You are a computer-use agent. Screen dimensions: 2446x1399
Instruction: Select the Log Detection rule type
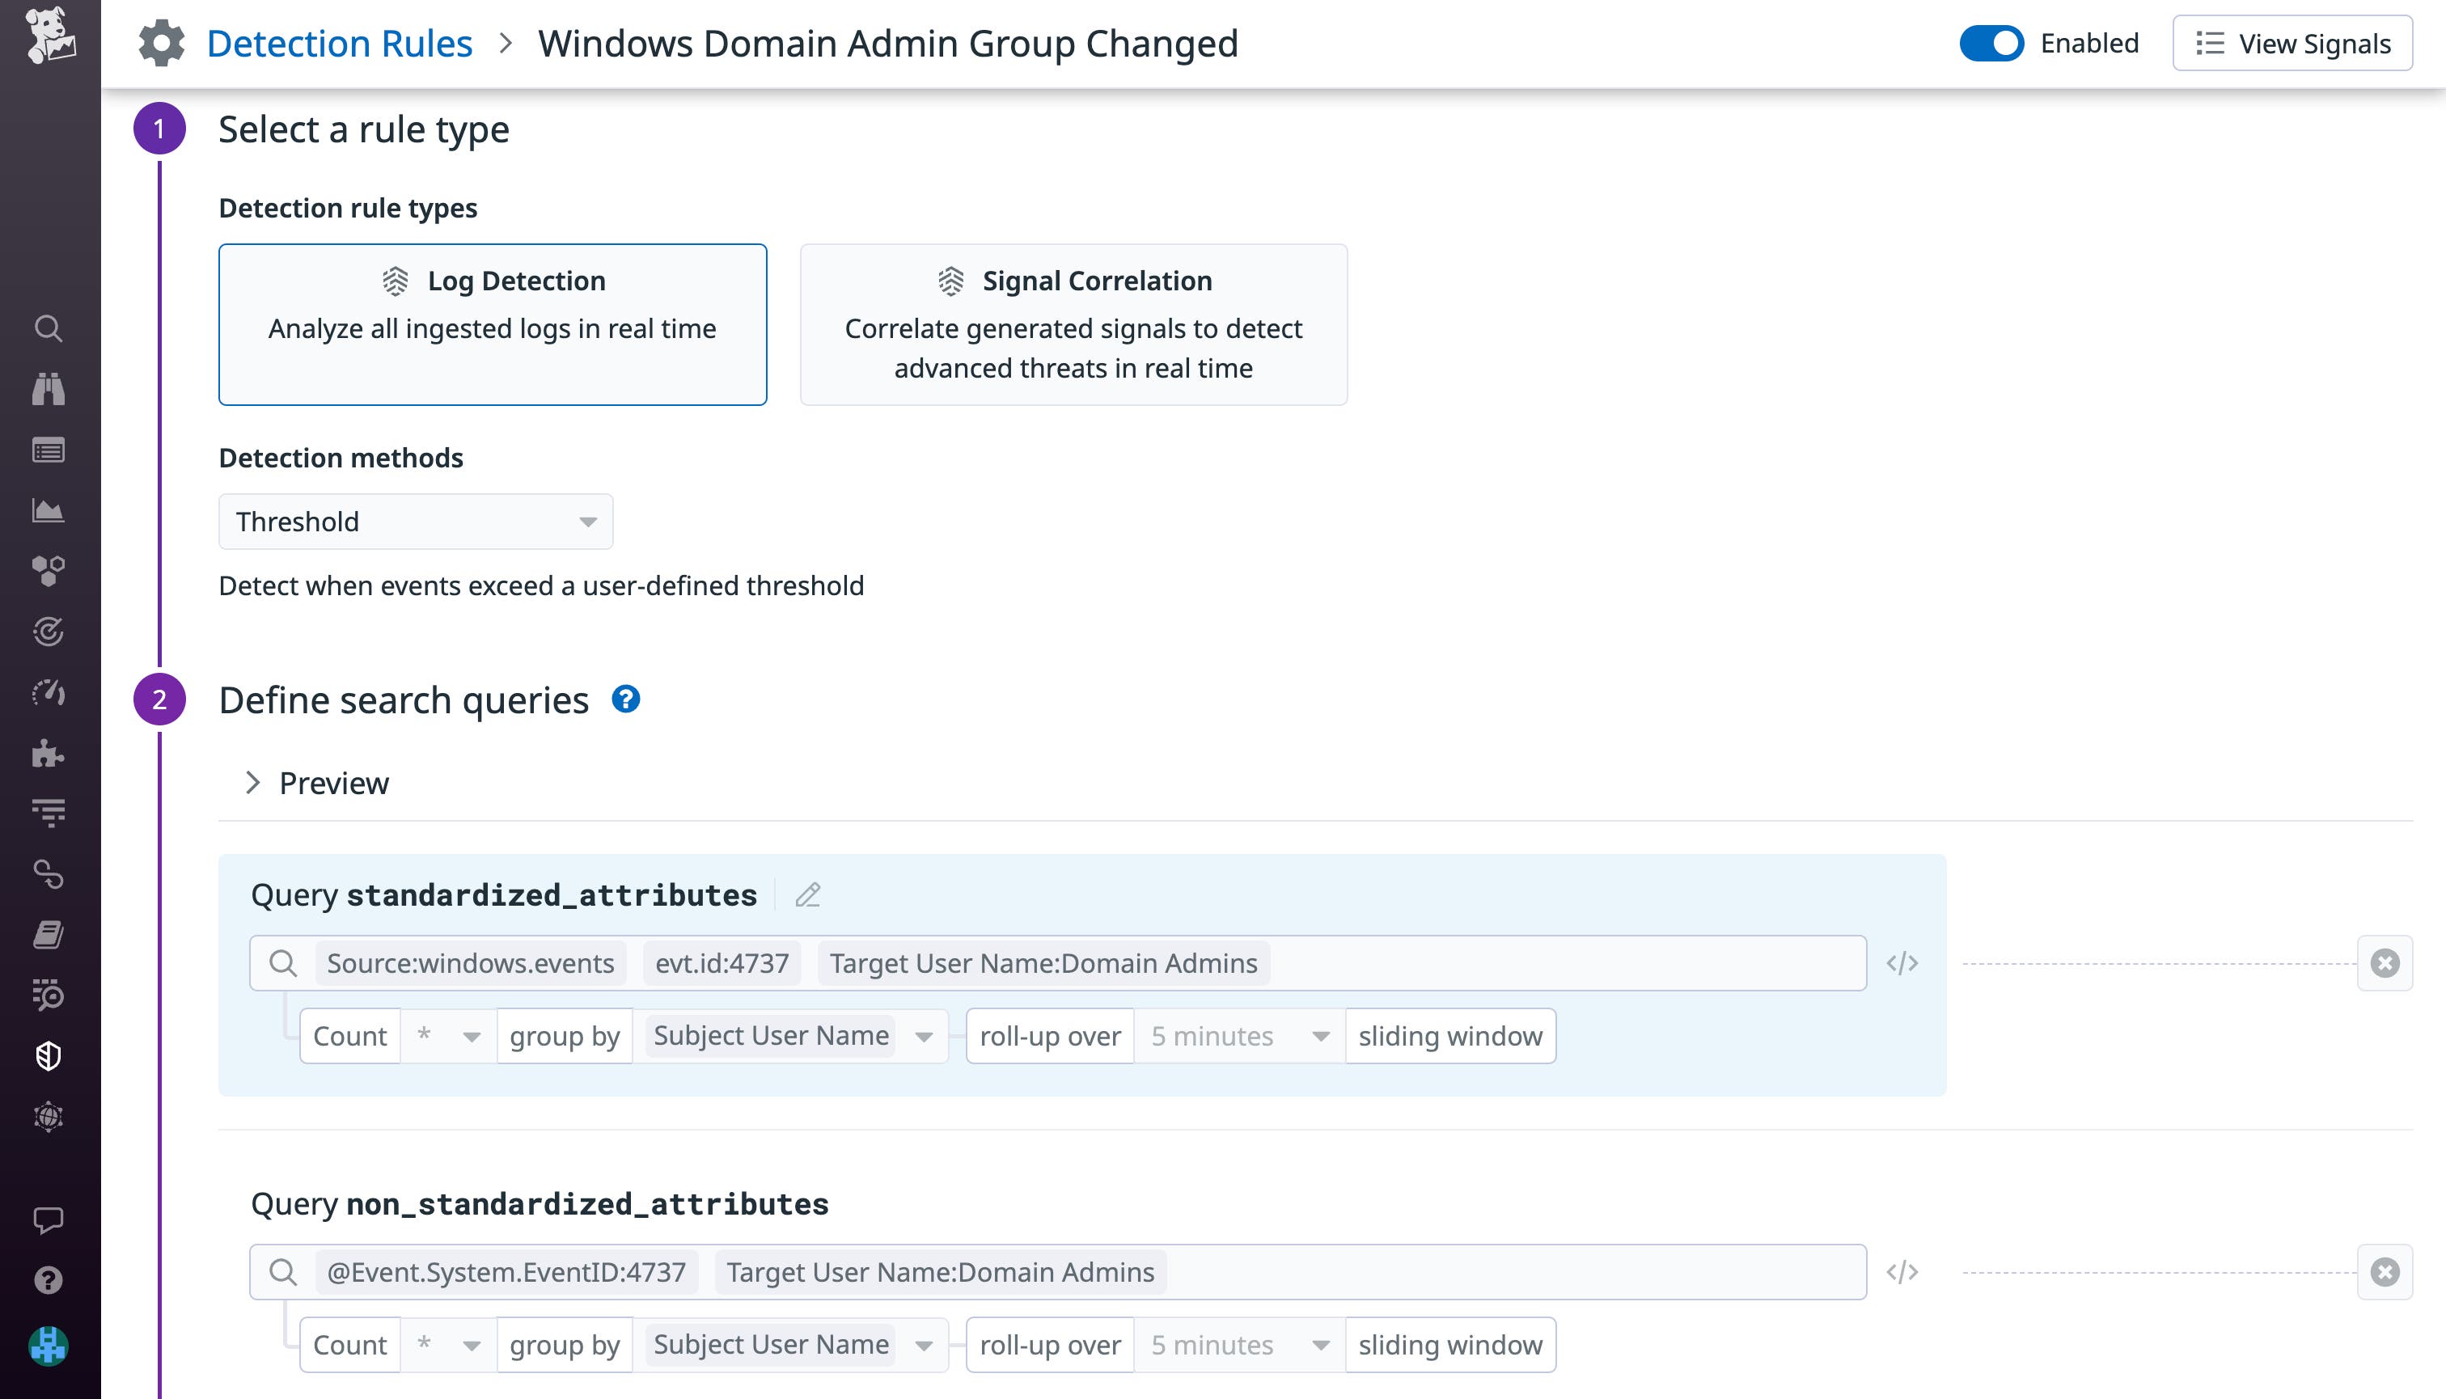[x=492, y=323]
